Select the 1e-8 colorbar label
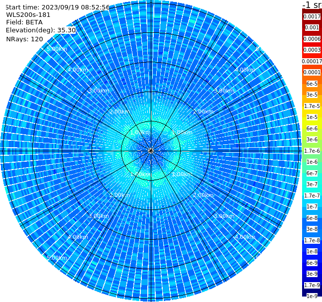 pyautogui.click(x=312, y=251)
